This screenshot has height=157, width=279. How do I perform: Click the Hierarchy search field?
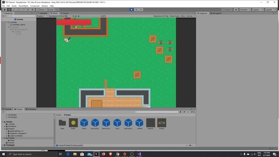pos(21,16)
